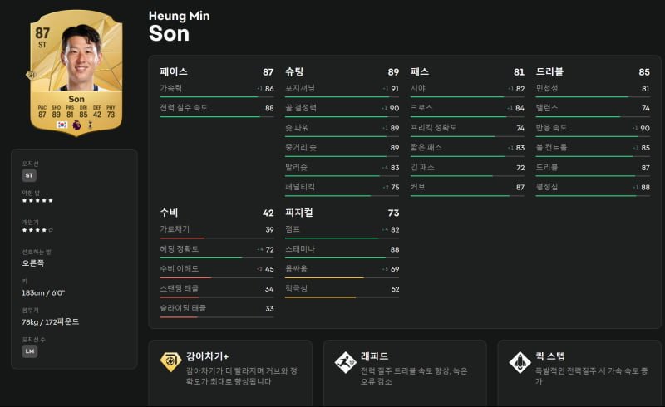This screenshot has width=665, height=407.
Task: Click the 가속력 stat bar
Action: click(x=217, y=97)
